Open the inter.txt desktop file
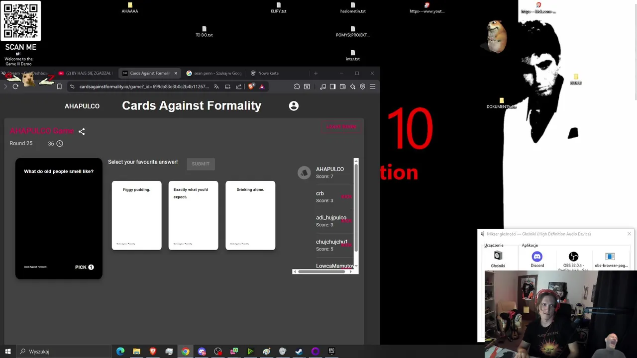Viewport: 637px width, 358px height. click(353, 55)
